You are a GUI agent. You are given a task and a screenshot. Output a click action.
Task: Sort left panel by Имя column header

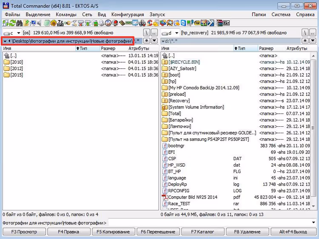point(39,48)
